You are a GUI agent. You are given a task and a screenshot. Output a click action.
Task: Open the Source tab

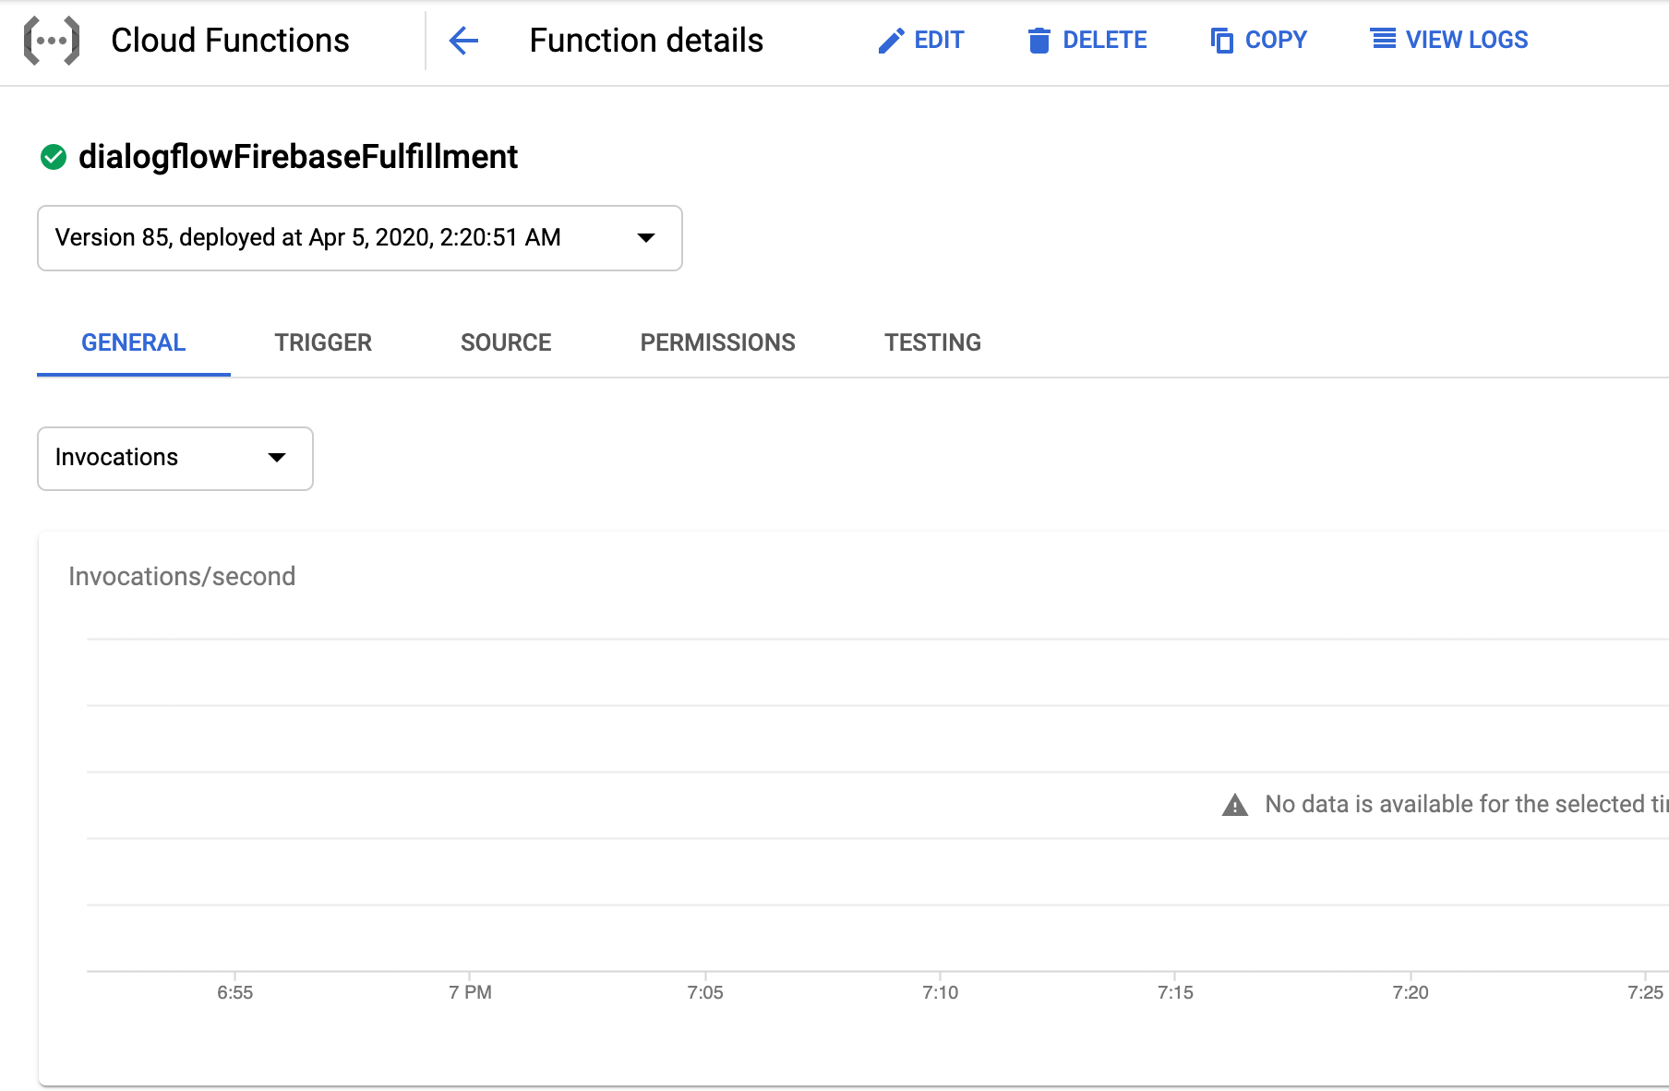[x=505, y=342]
